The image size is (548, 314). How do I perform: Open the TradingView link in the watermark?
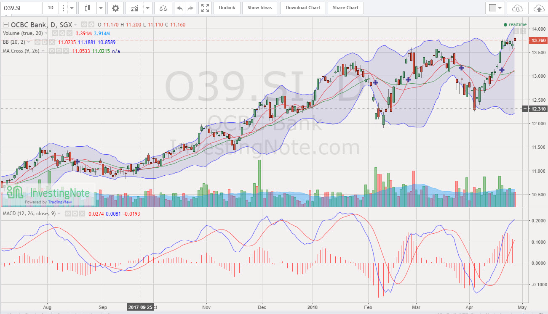point(60,202)
